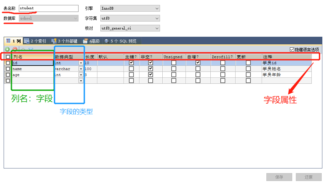Select the age row checkbox
The height and width of the screenshot is (185, 326).
8,75
